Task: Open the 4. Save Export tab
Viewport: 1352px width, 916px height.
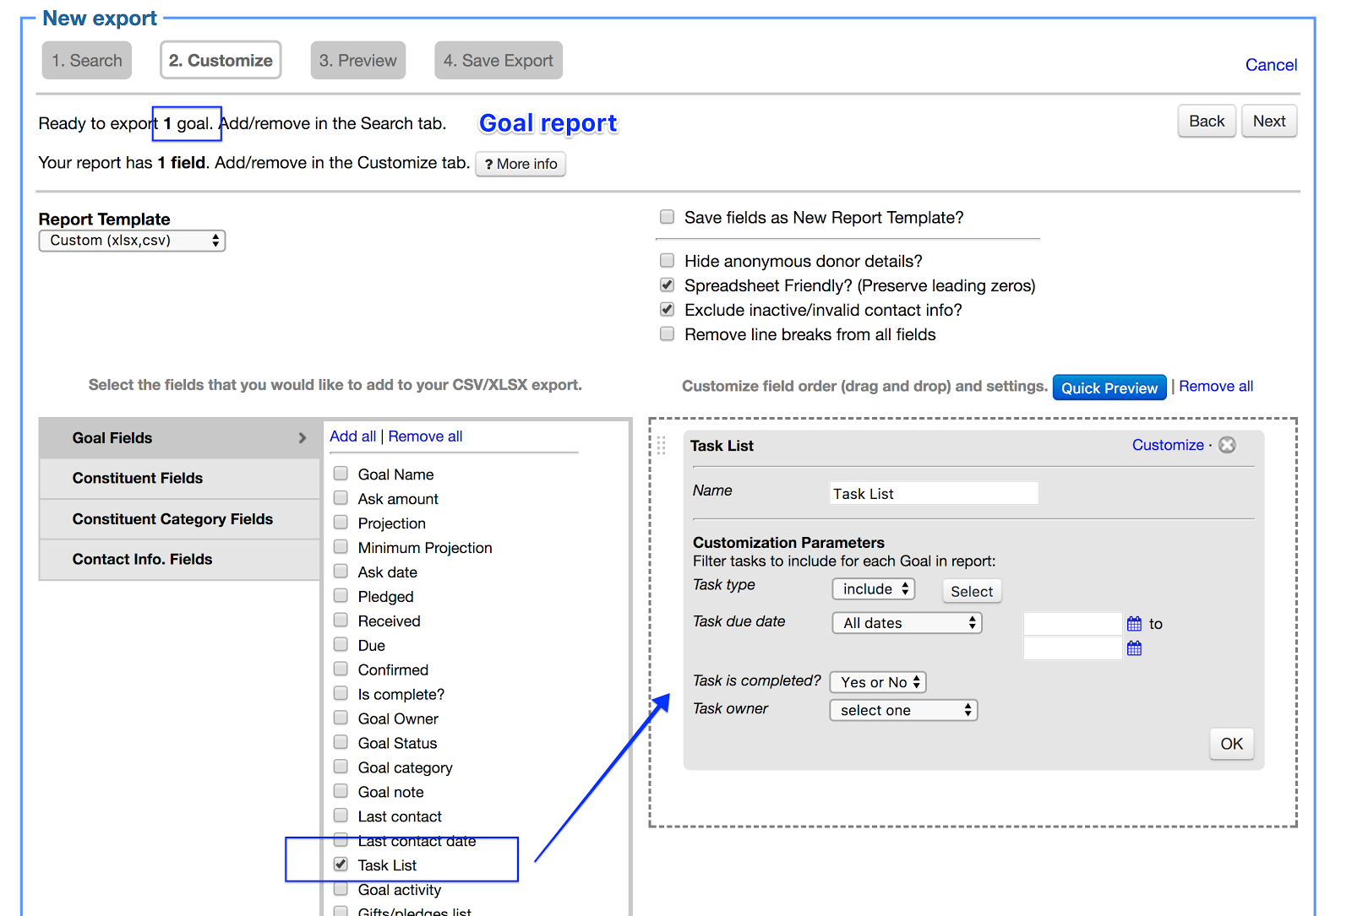Action: [499, 61]
